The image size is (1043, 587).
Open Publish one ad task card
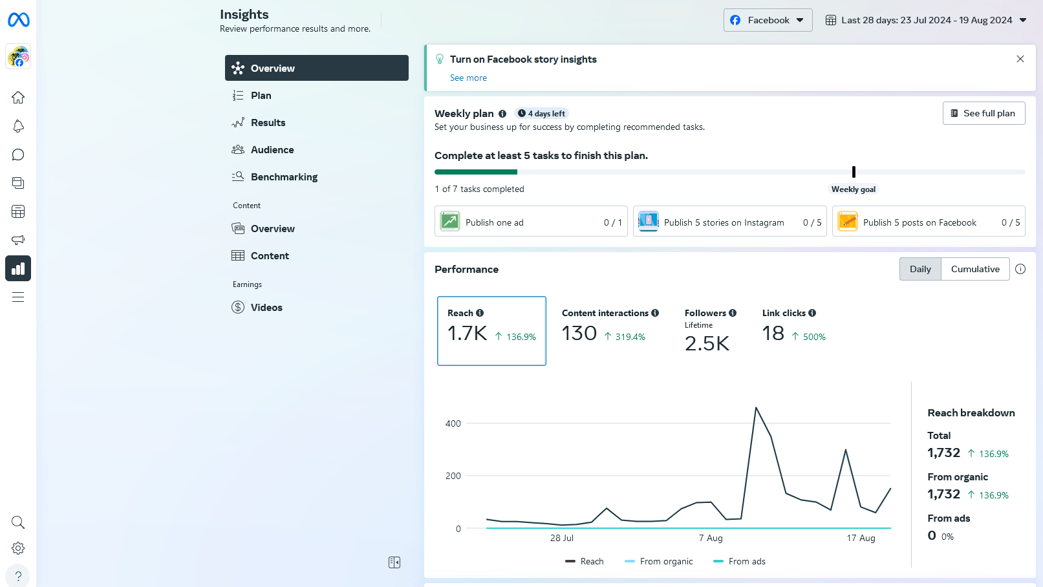coord(531,221)
